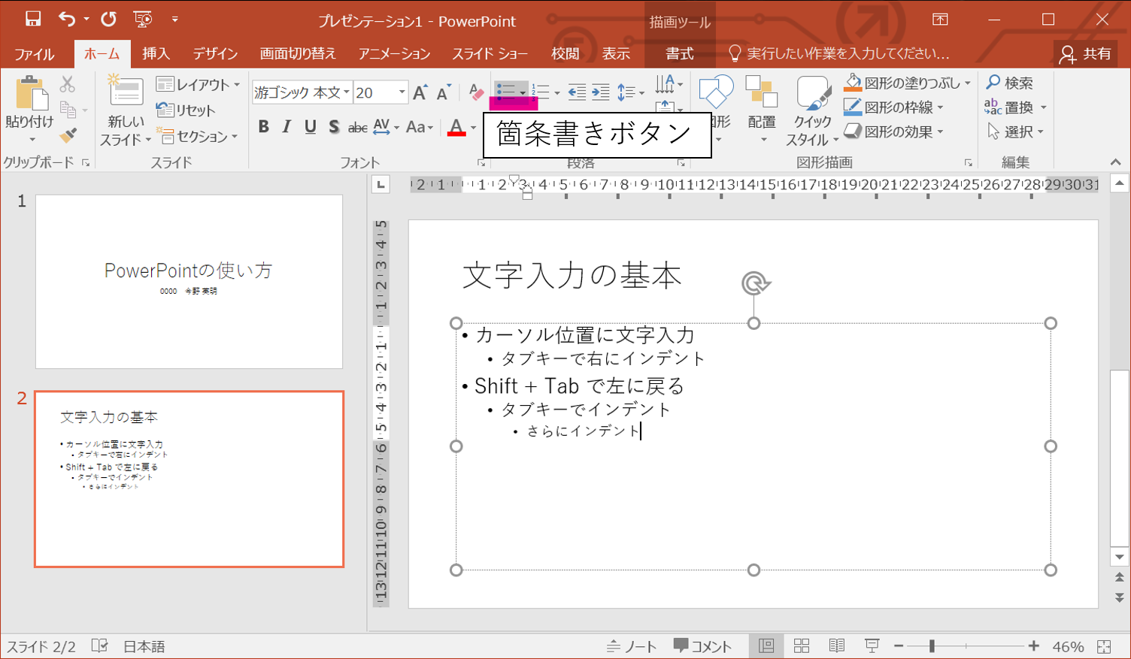Image resolution: width=1131 pixels, height=659 pixels.
Task: Click the title 文字入力の基本 on the slide
Action: (572, 276)
